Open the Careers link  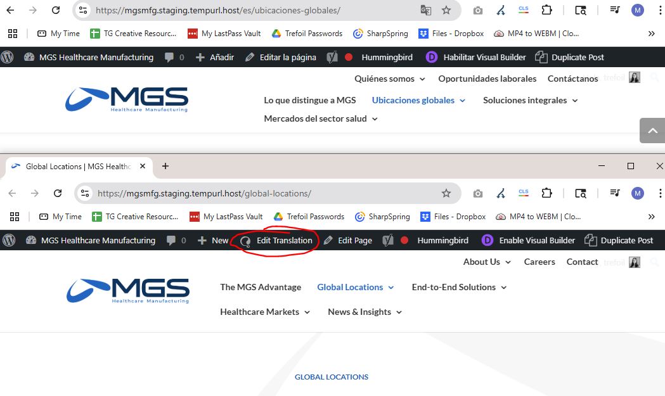(x=539, y=262)
